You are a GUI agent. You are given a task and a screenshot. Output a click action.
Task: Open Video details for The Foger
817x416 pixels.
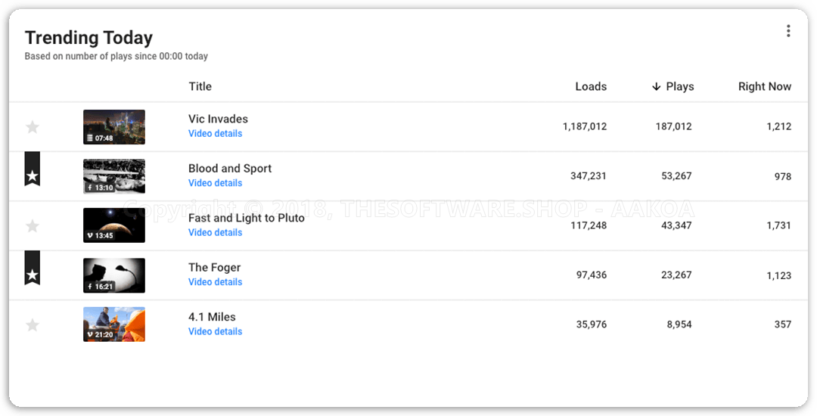[216, 282]
